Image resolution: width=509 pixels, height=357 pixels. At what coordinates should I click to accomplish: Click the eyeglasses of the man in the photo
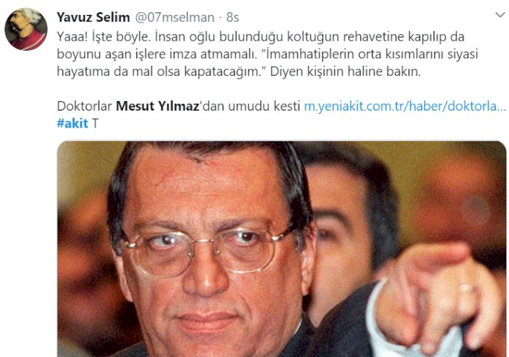[x=208, y=248]
